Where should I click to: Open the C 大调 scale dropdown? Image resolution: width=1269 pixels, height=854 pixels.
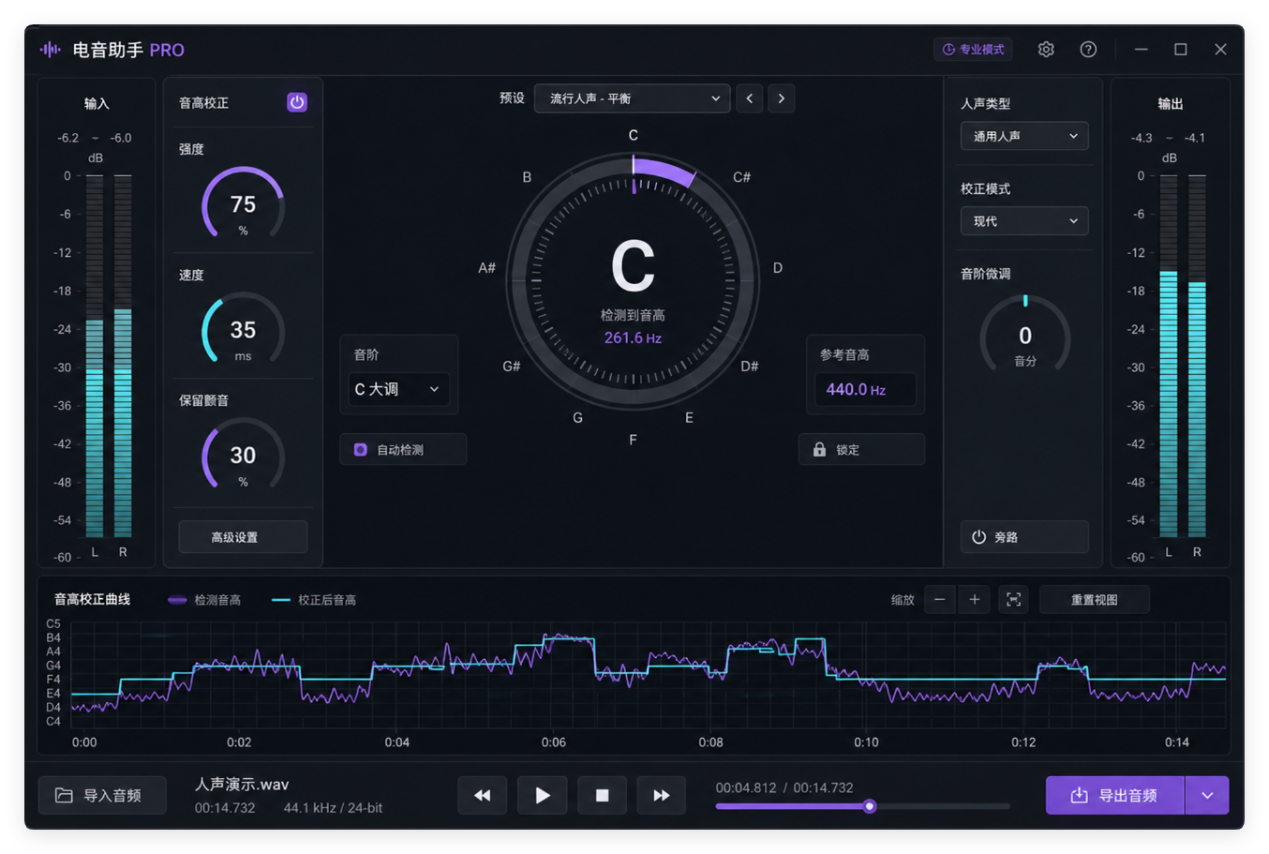[x=398, y=389]
